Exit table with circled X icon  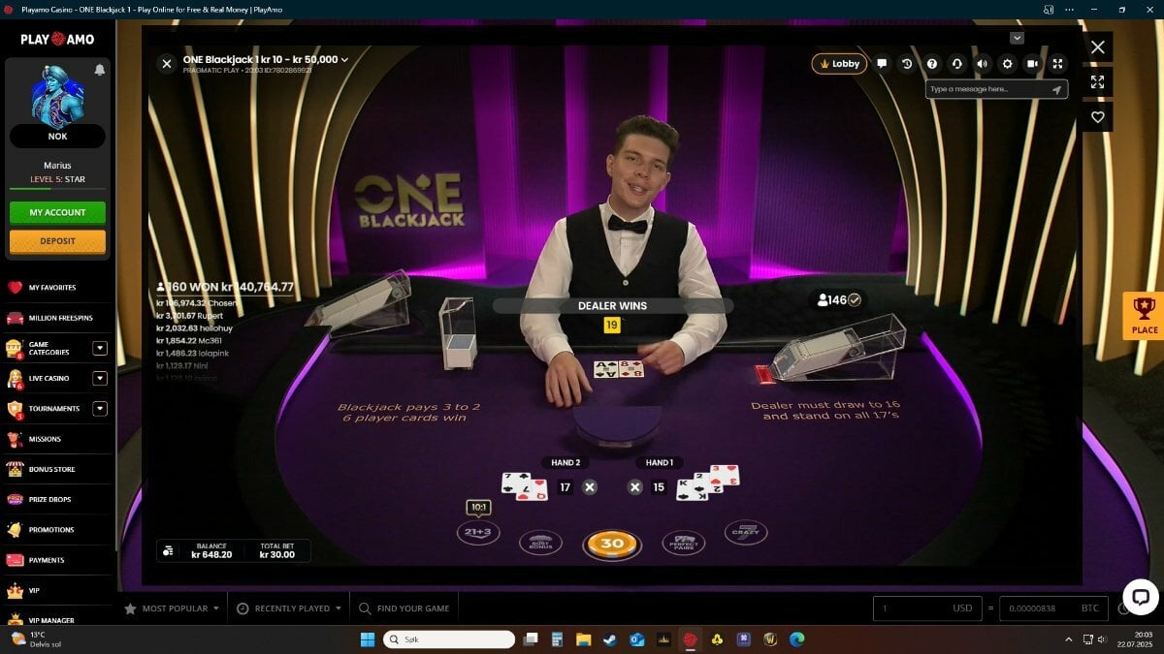click(167, 64)
